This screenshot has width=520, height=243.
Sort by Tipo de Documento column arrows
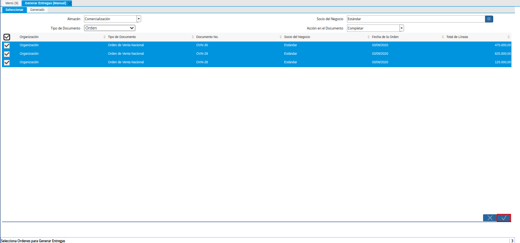(193, 37)
